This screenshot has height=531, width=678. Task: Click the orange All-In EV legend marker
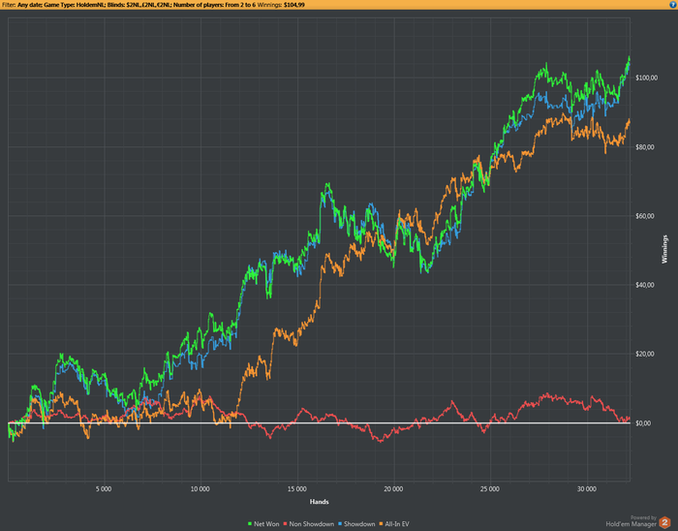(383, 524)
